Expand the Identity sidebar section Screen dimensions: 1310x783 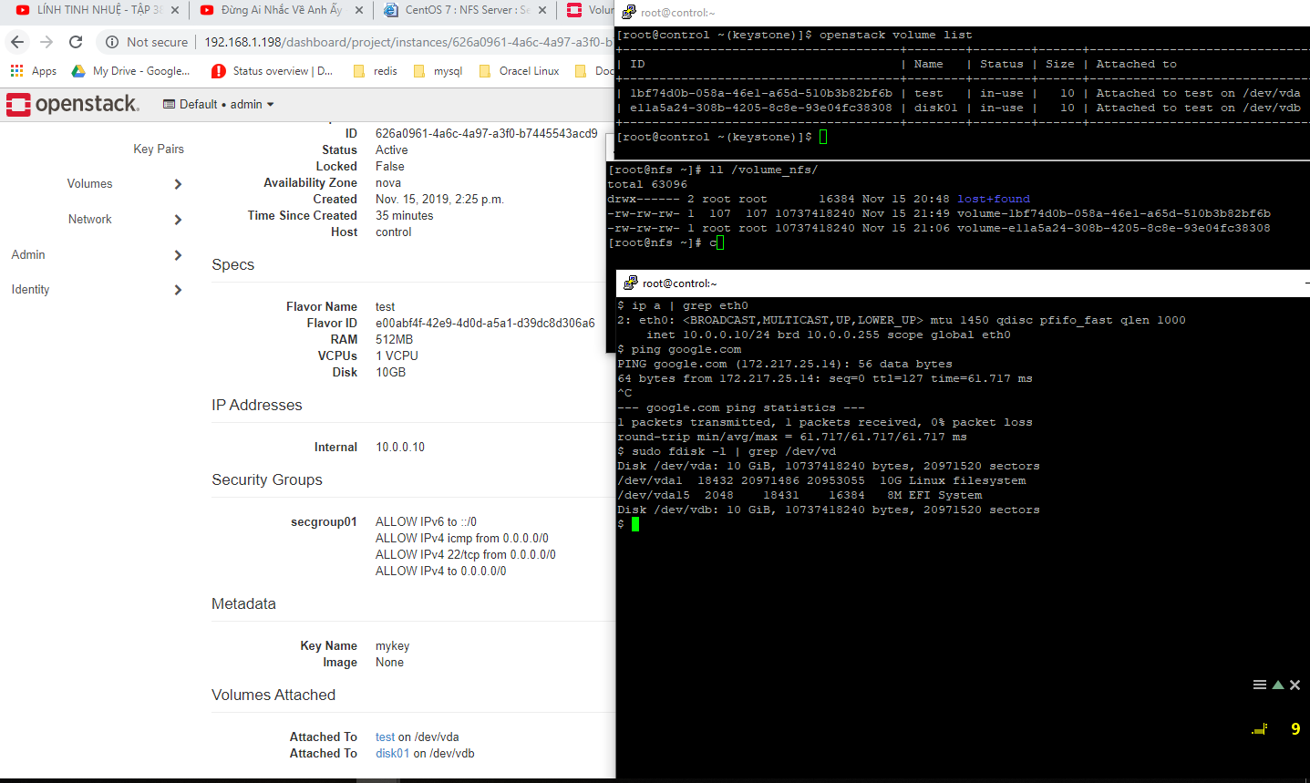[178, 290]
